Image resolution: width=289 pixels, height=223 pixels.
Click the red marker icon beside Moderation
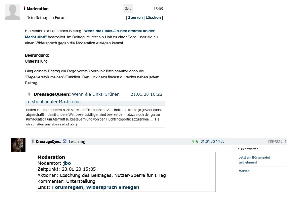(x=25, y=8)
